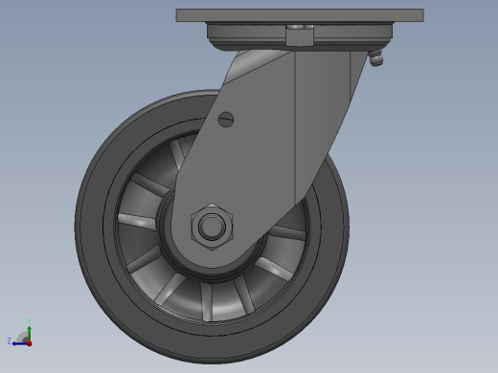Click the top mounting plate
498x373 pixels.
coord(300,15)
